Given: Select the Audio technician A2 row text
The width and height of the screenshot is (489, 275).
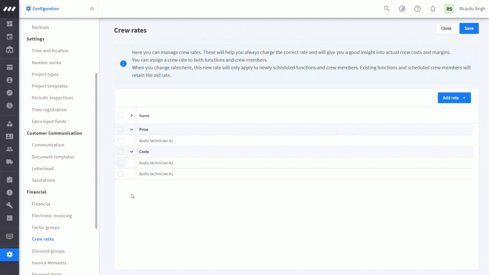Looking at the screenshot, I should (x=156, y=162).
